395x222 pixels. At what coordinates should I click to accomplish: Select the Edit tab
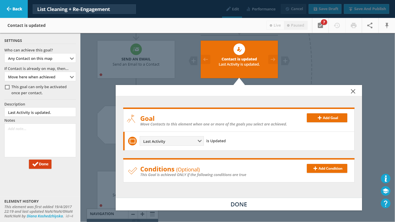pyautogui.click(x=232, y=9)
